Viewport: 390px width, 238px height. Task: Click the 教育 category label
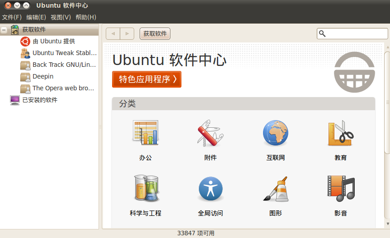point(341,158)
